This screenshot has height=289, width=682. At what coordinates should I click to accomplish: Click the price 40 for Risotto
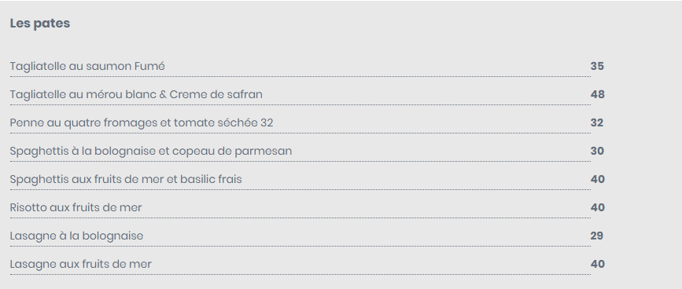click(598, 207)
